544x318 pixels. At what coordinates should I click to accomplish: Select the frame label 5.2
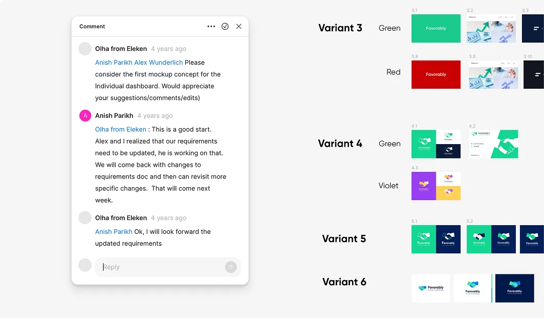(x=470, y=221)
